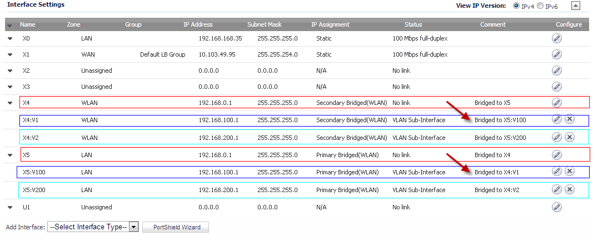Image resolution: width=598 pixels, height=241 pixels.
Task: Edit the X0 LAN interface configuration
Action: tap(557, 38)
